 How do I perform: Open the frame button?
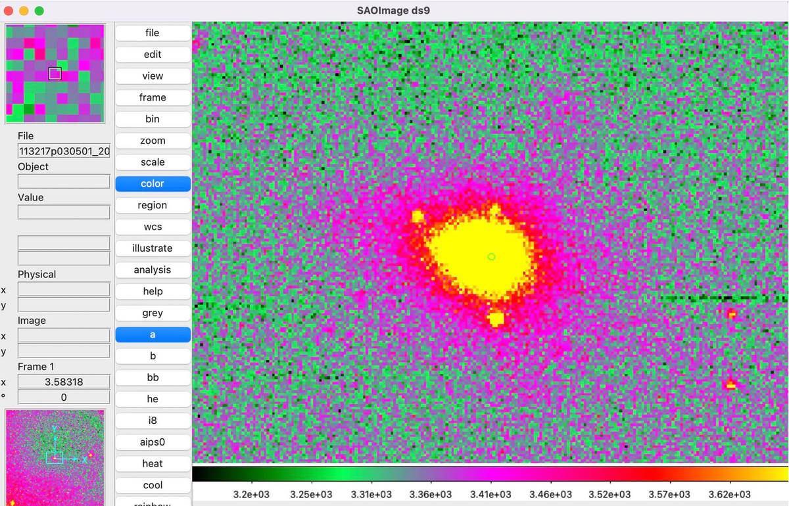(153, 97)
